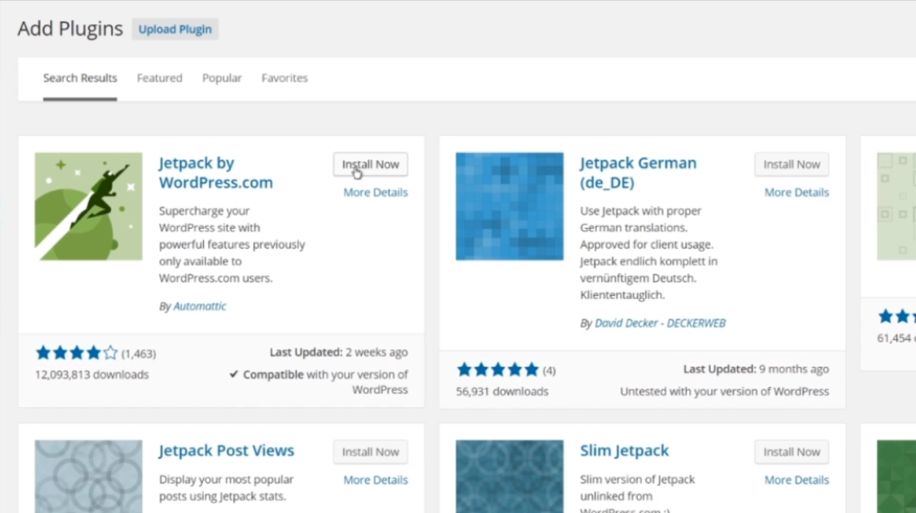916x513 pixels.
Task: Open the Jetpack German (de_DE) title link
Action: [638, 173]
